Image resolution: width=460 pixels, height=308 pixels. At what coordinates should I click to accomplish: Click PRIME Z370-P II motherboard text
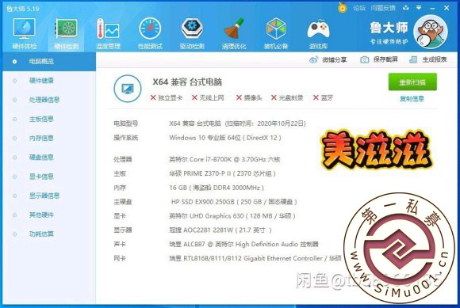click(x=222, y=173)
